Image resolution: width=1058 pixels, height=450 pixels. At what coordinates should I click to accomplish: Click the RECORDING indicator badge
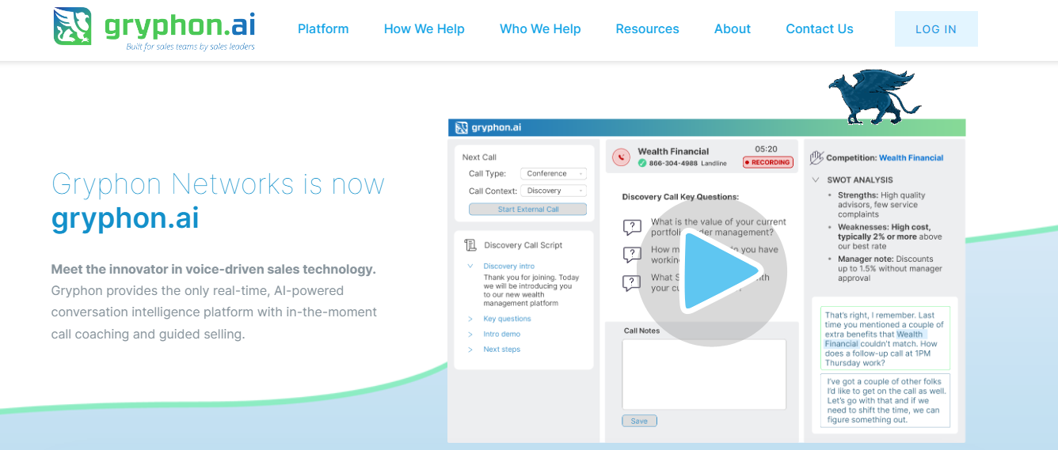click(767, 162)
